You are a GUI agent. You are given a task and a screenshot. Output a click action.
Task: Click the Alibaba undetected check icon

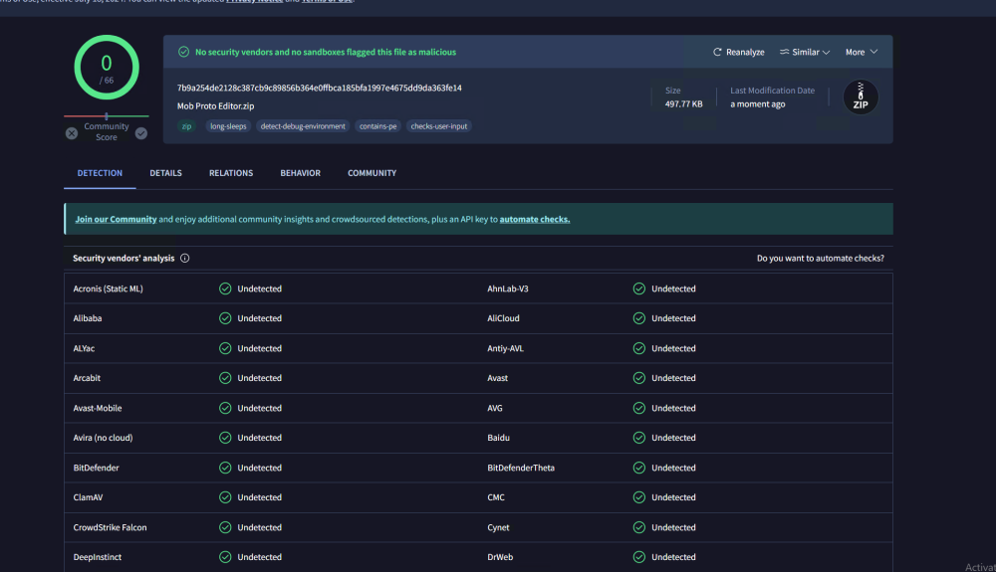click(225, 318)
